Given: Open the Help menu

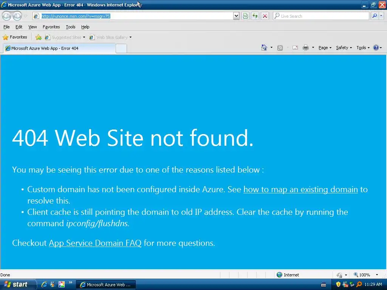Looking at the screenshot, I should [x=85, y=27].
